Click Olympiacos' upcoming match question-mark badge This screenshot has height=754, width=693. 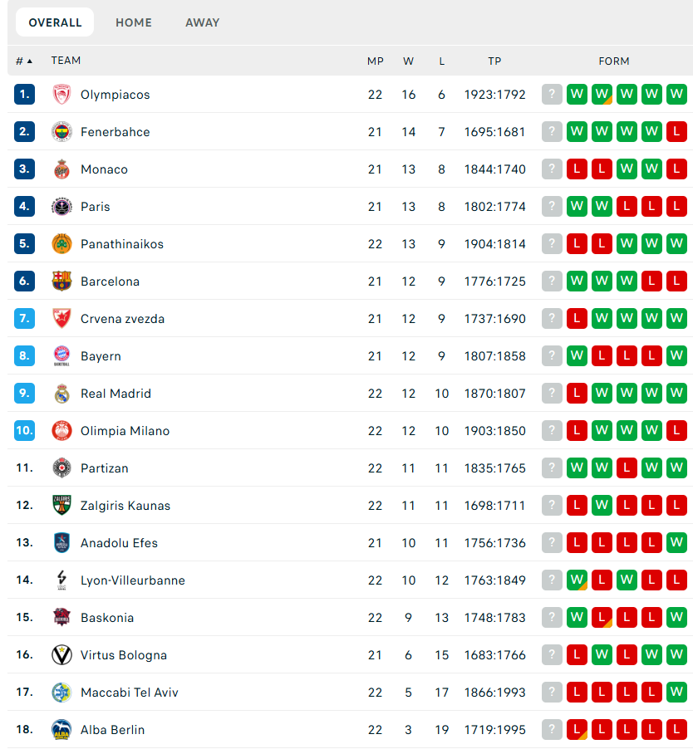(x=552, y=95)
